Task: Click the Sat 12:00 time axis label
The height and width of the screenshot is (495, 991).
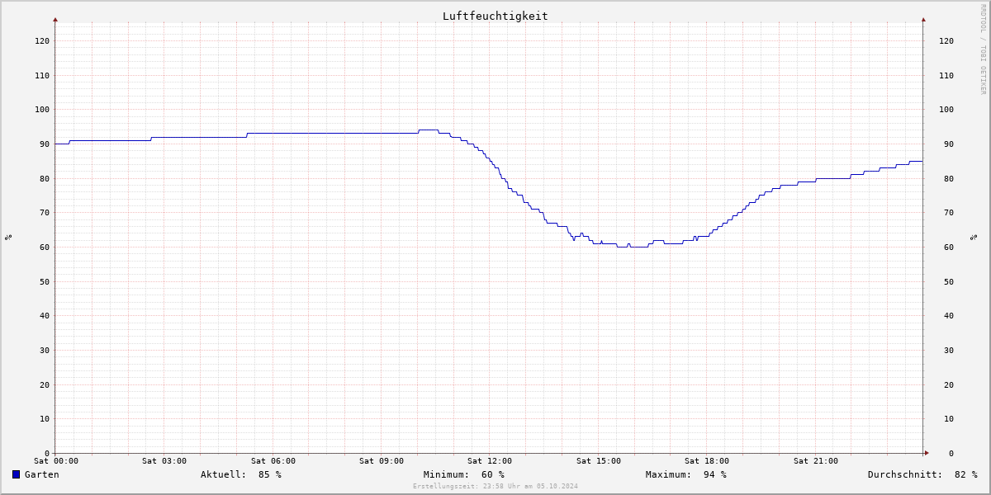Action: pos(490,461)
